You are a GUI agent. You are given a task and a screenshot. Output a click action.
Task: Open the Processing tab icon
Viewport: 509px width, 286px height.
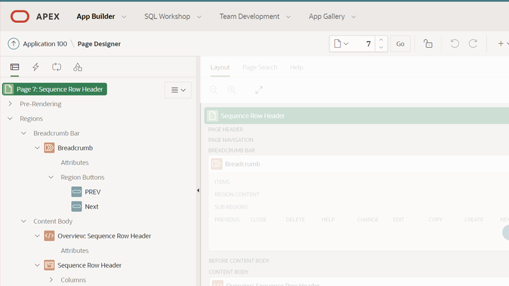pyautogui.click(x=57, y=67)
